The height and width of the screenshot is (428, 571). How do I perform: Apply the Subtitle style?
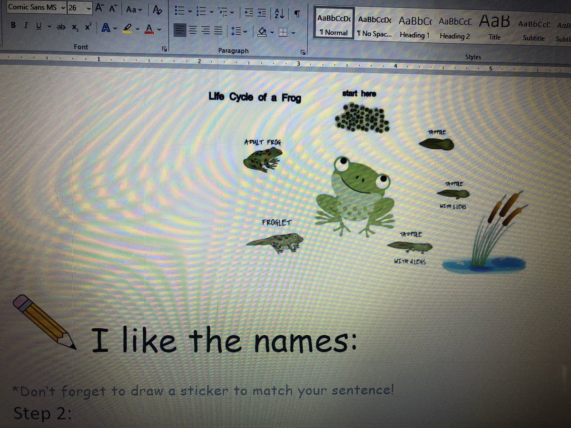click(534, 30)
